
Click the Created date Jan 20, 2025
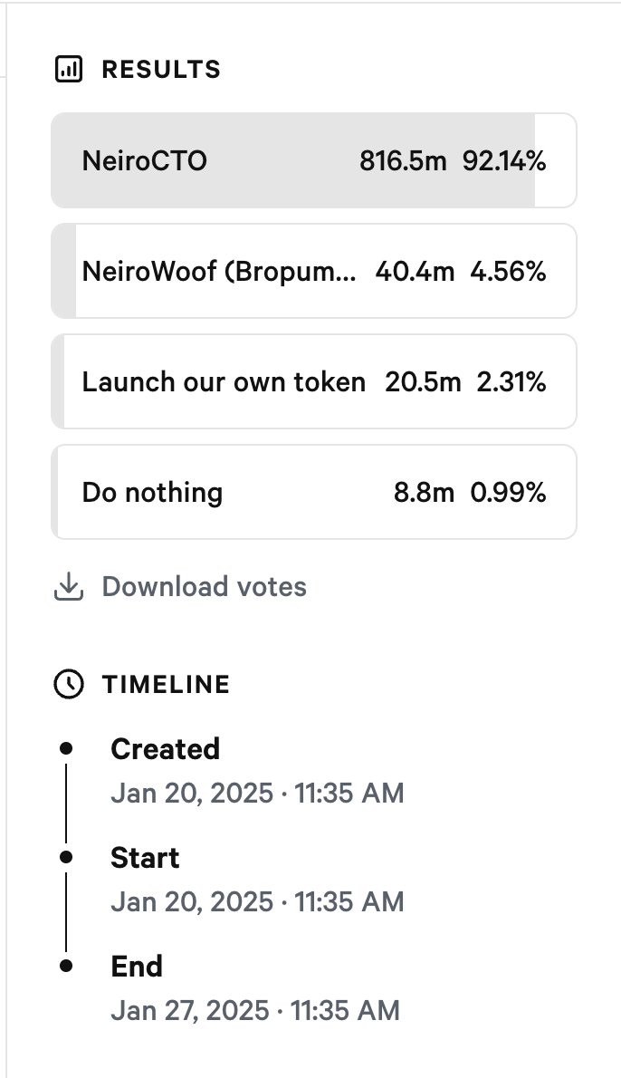tap(192, 794)
